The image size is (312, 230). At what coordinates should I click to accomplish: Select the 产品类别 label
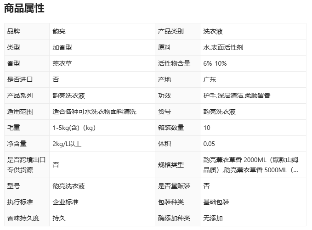pos(171,31)
